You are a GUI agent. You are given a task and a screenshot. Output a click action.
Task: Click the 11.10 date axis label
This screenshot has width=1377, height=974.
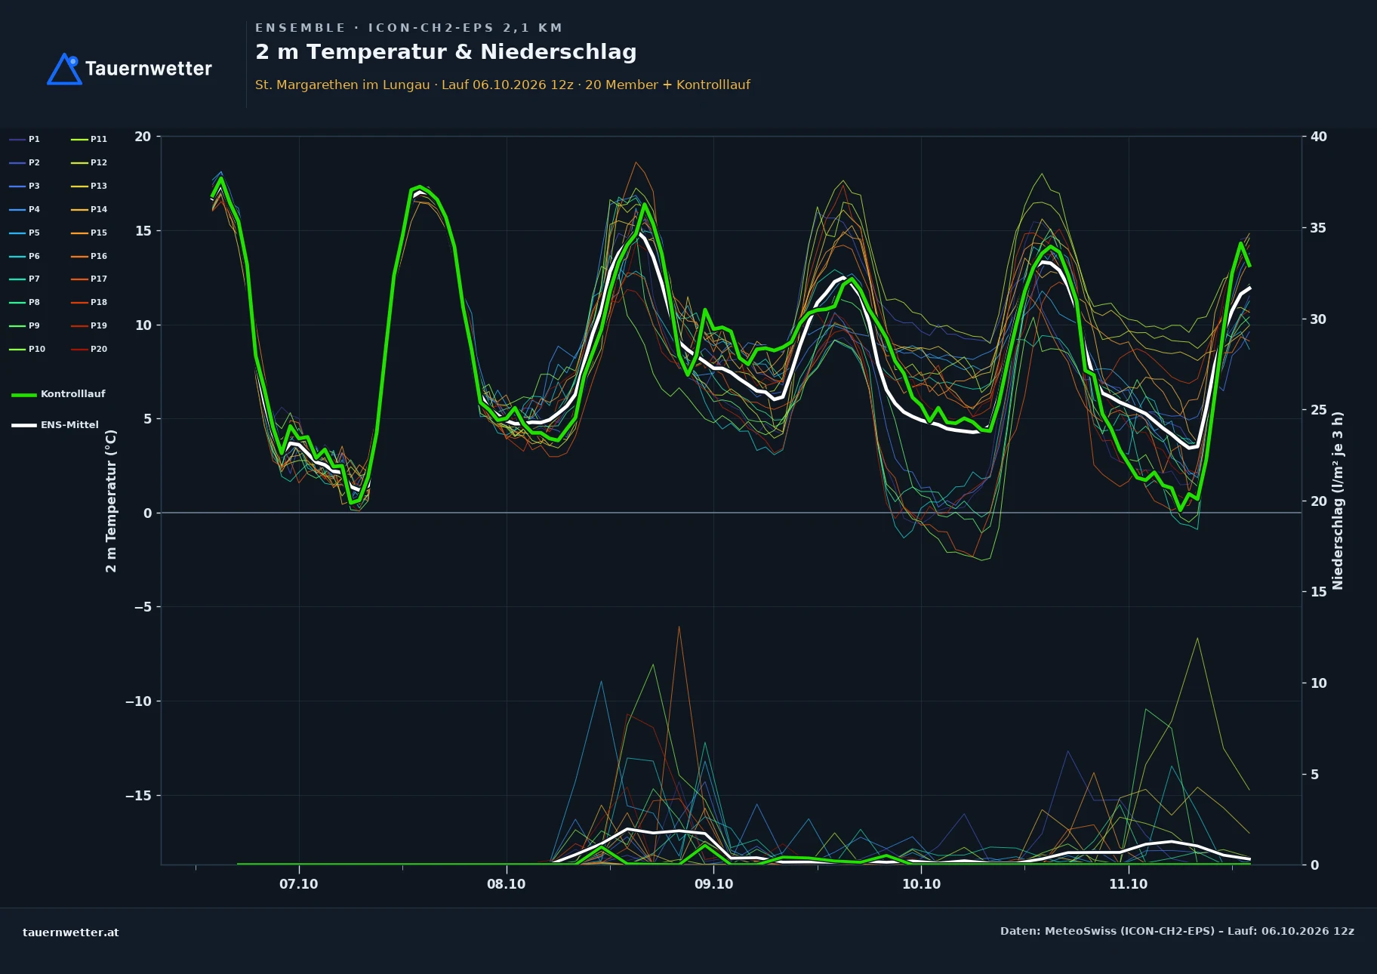tap(1128, 884)
